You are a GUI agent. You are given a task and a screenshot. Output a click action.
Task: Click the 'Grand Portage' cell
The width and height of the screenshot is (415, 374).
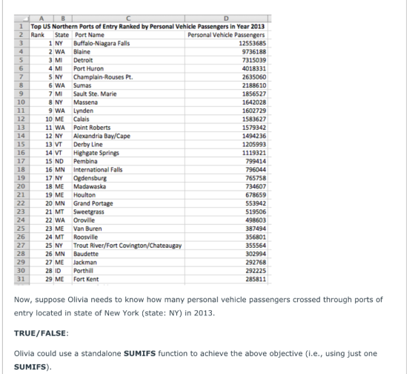pos(128,203)
